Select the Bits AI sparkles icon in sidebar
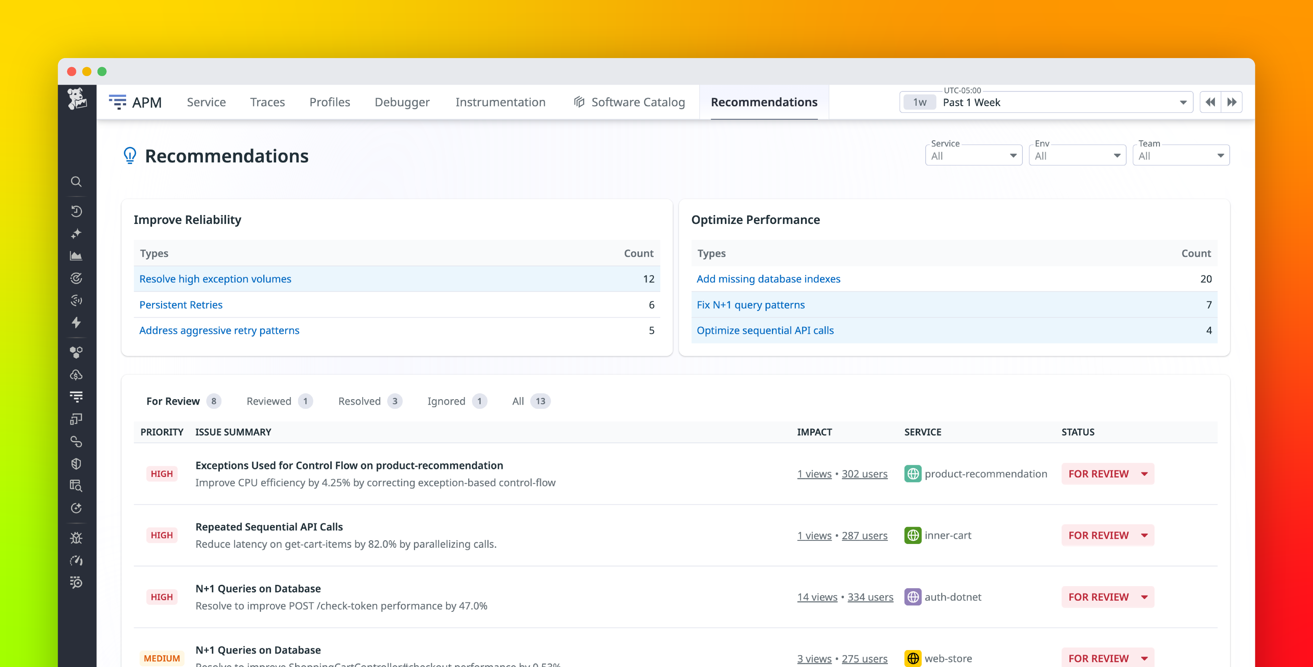Image resolution: width=1313 pixels, height=667 pixels. (x=76, y=234)
